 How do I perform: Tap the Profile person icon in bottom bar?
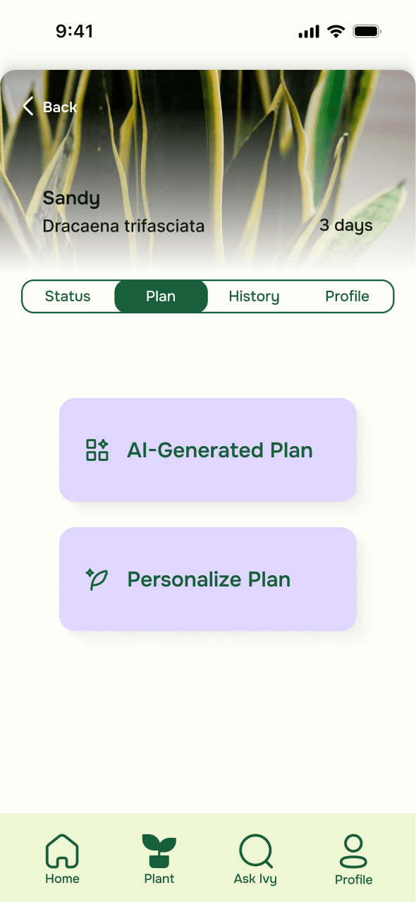353,851
